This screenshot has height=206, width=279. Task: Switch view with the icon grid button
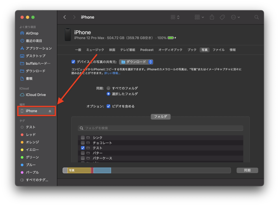[175, 17]
